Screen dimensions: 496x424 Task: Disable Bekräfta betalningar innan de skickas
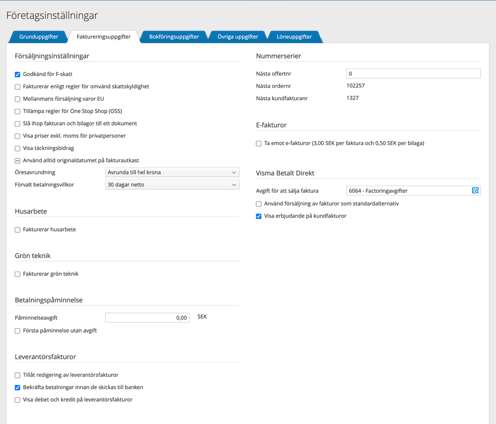[18, 387]
